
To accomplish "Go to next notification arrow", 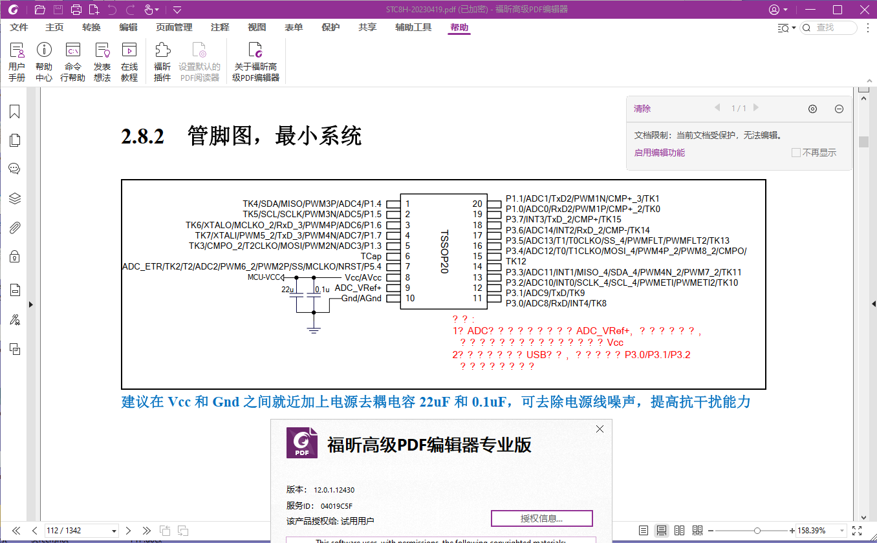I will pyautogui.click(x=756, y=108).
